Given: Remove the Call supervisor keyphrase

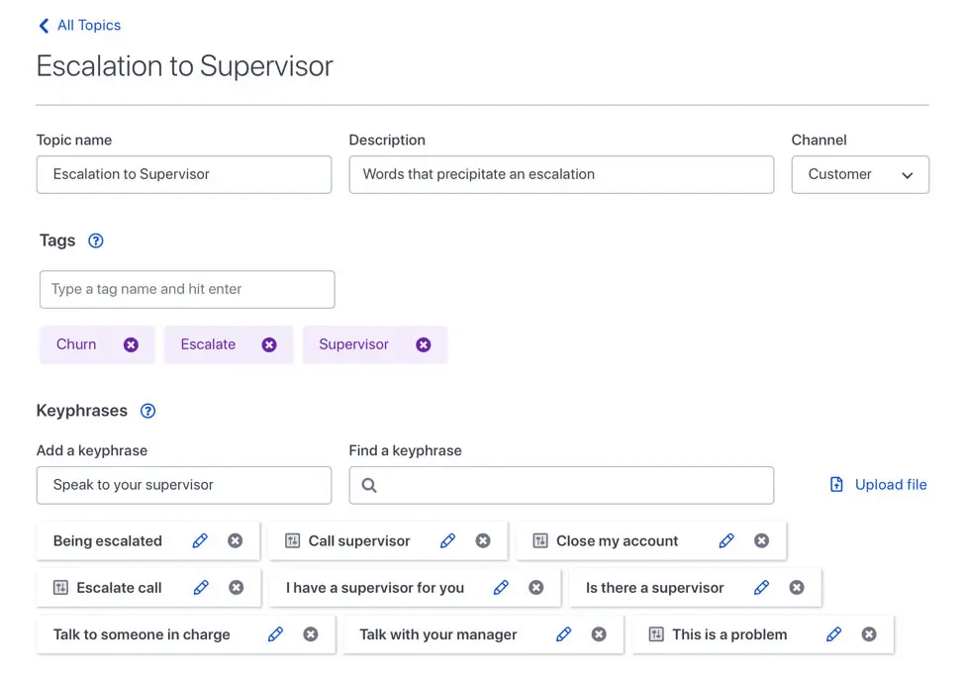Looking at the screenshot, I should click(483, 540).
